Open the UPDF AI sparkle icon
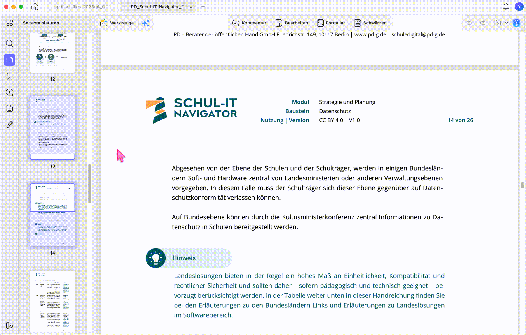The image size is (526, 335). tap(146, 23)
